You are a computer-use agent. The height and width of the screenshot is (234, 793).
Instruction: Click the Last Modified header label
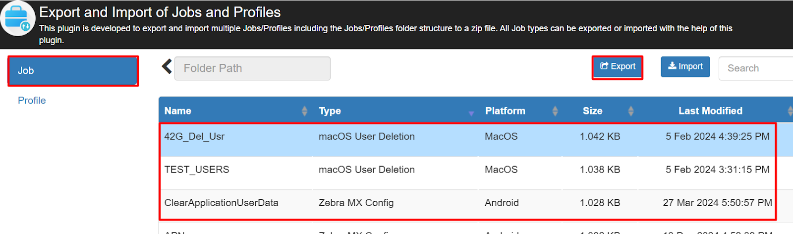coord(710,111)
